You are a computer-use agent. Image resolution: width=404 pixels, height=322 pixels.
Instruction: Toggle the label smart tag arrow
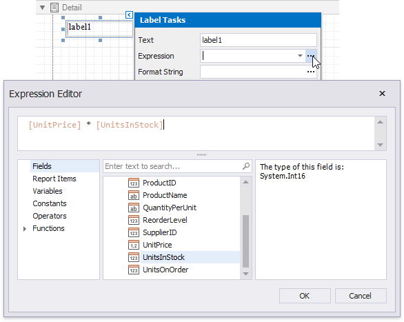tap(129, 14)
